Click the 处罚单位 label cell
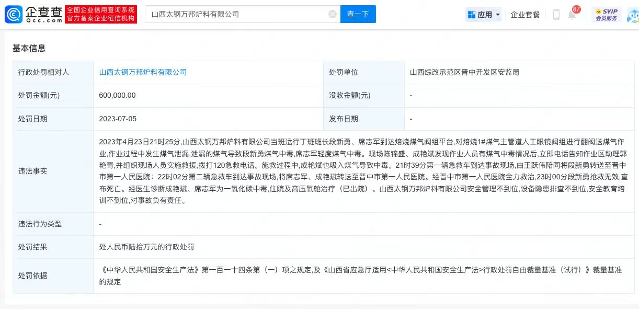Image resolution: width=639 pixels, height=309 pixels. 364,72
